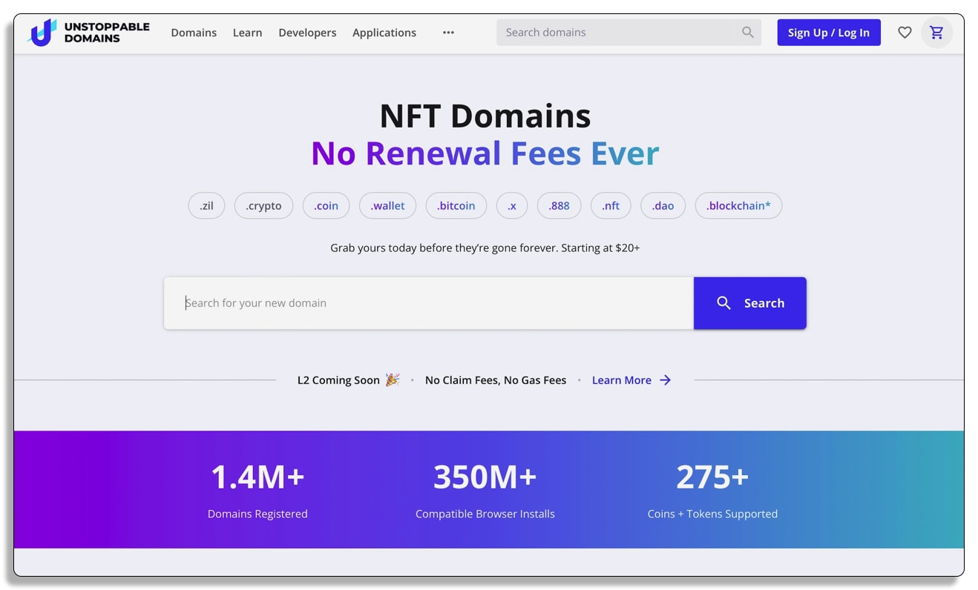Select the .dao domain chip

coord(663,206)
